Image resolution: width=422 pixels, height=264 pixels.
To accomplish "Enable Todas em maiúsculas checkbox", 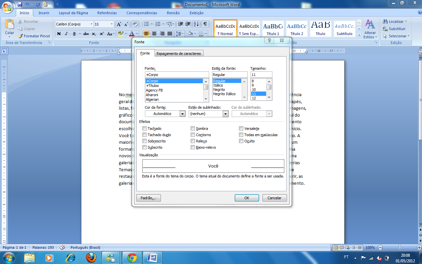I will point(241,135).
